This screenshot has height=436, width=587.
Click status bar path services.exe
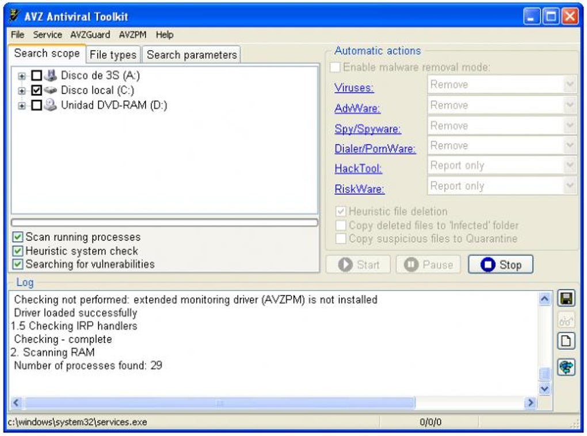coord(77,422)
